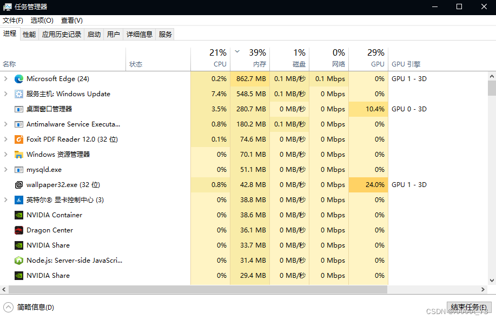Click the NVIDIA Share 33.7 MB icon

click(19, 245)
